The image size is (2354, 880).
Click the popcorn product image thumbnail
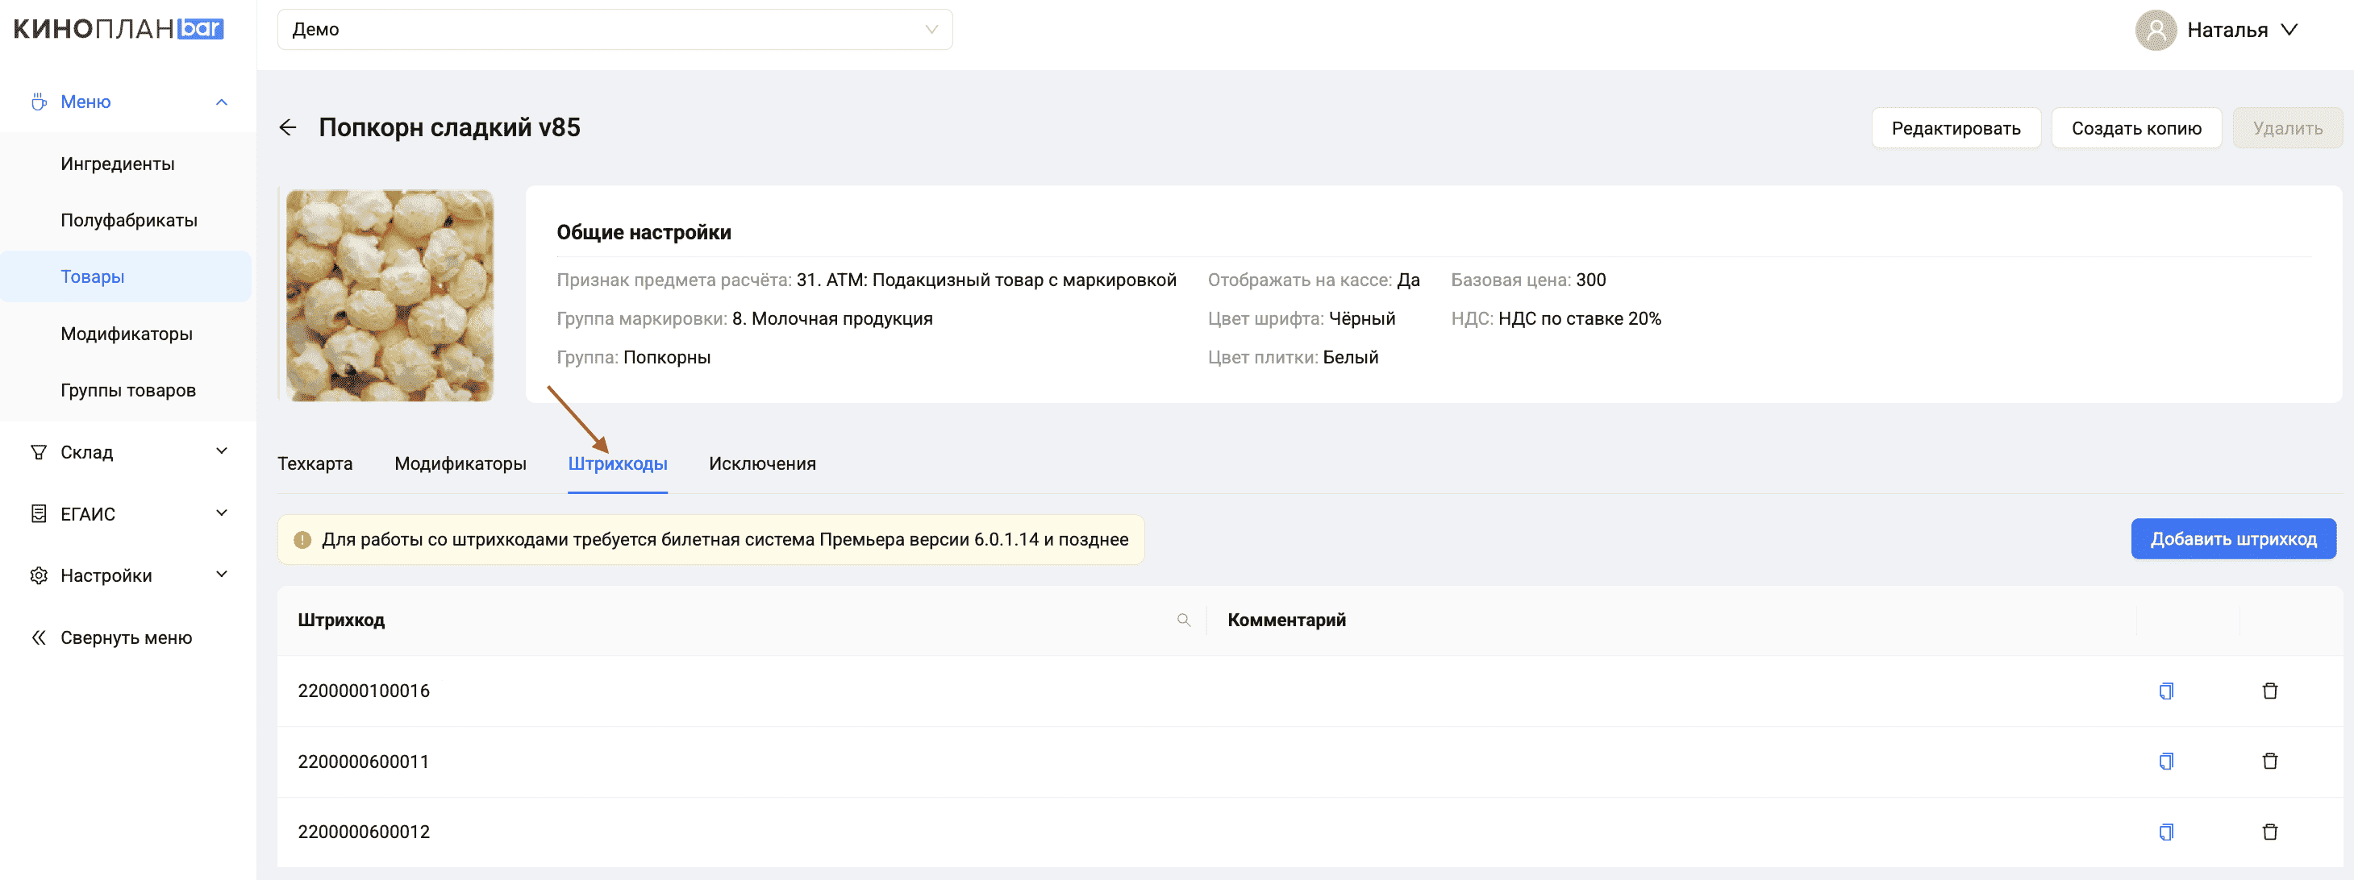coord(390,295)
